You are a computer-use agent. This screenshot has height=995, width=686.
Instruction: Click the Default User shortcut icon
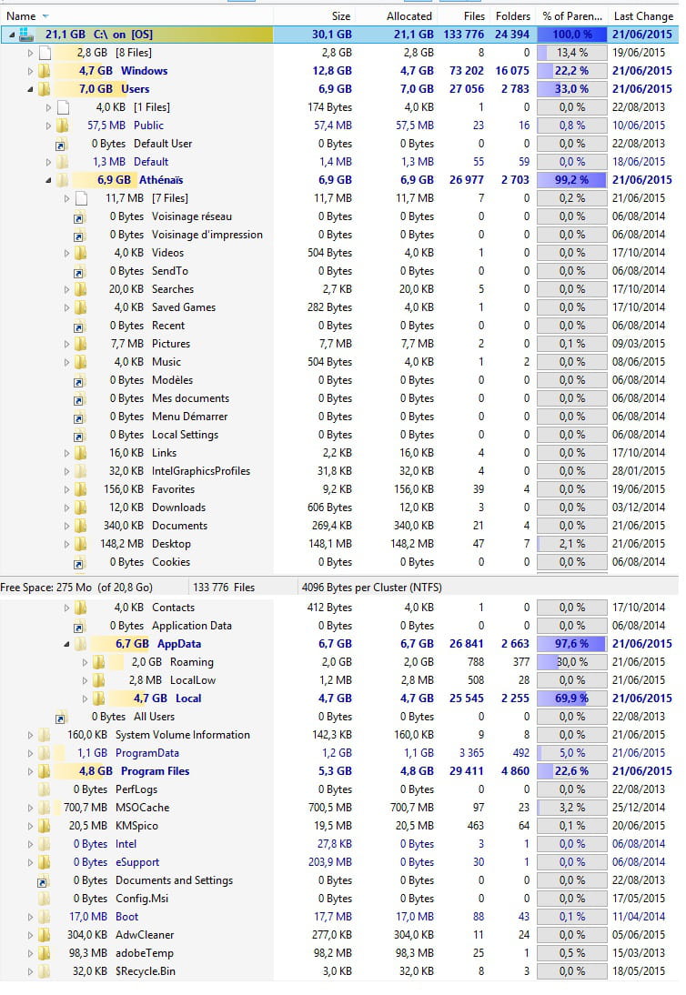pyautogui.click(x=60, y=145)
